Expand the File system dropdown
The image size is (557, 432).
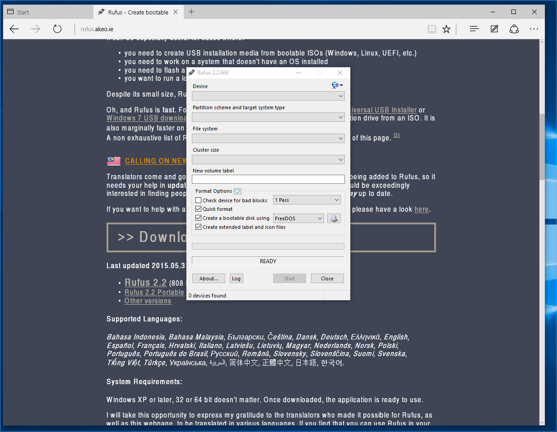(268, 139)
